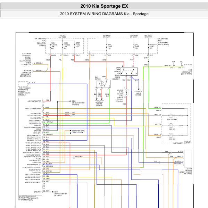Click the 'INSTRUMENT CLUSTER' caption
Screen dimensions: 208x208
pos(182,143)
